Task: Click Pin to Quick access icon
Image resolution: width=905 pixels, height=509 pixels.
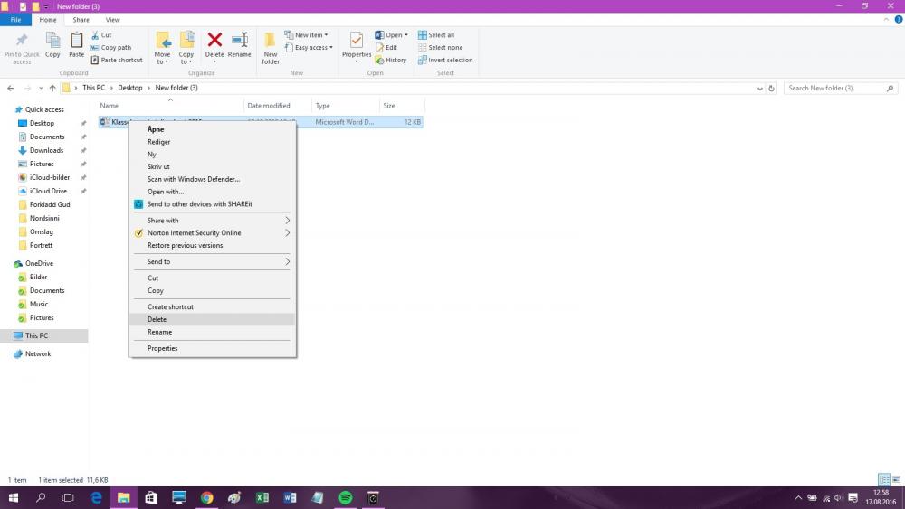Action: 22,41
